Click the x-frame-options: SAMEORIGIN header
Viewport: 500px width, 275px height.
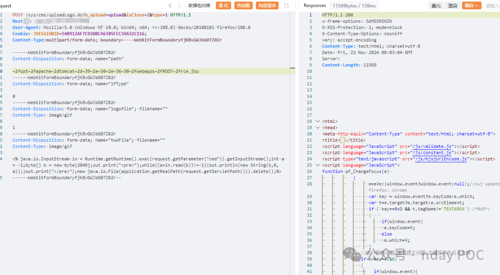pyautogui.click(x=357, y=21)
